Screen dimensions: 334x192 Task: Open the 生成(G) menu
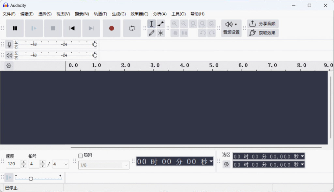119,14
